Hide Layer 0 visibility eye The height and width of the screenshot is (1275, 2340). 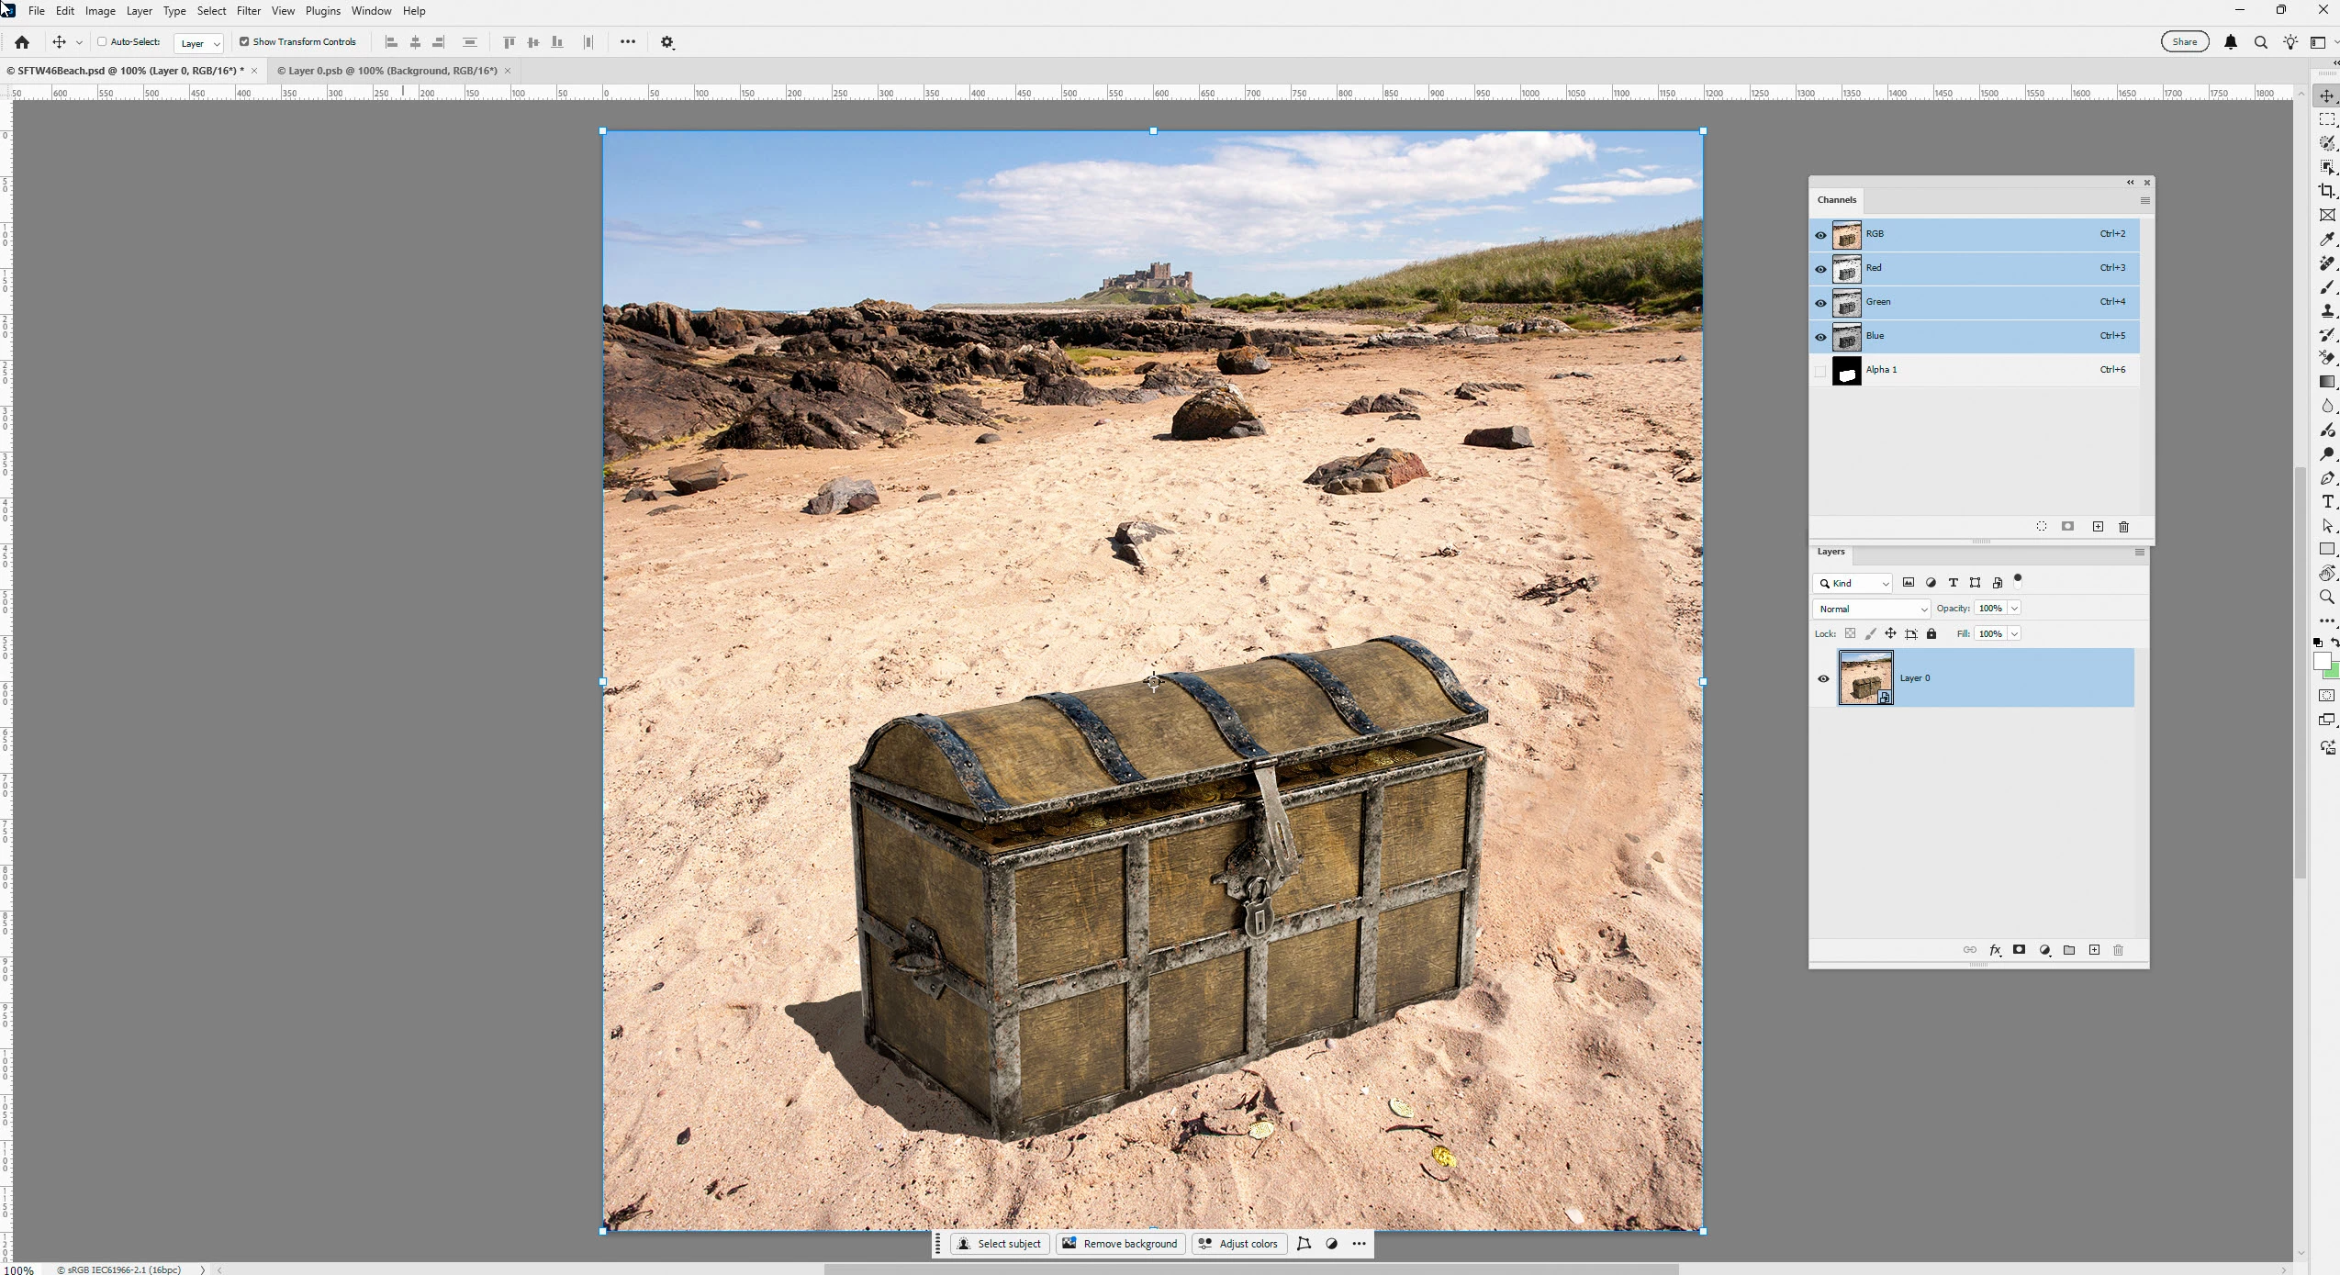[1823, 679]
